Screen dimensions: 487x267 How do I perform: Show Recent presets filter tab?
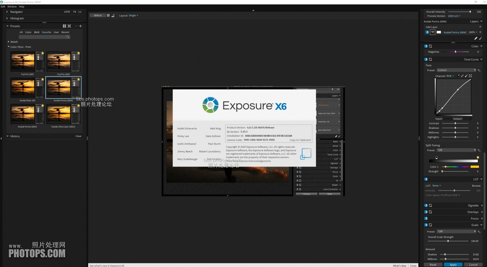click(x=65, y=32)
